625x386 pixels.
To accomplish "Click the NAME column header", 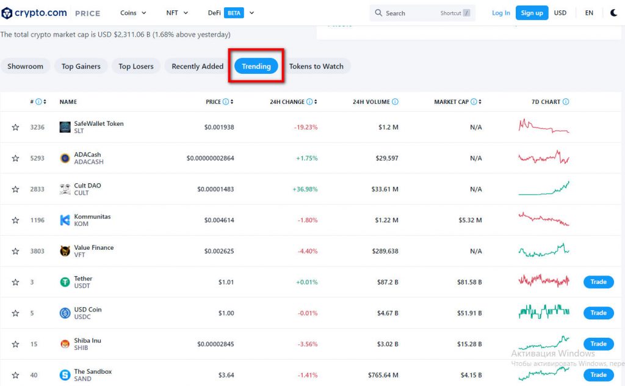I will (68, 101).
